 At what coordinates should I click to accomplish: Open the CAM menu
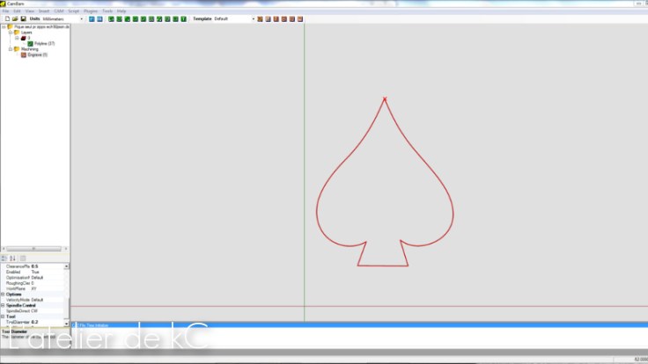coord(59,11)
